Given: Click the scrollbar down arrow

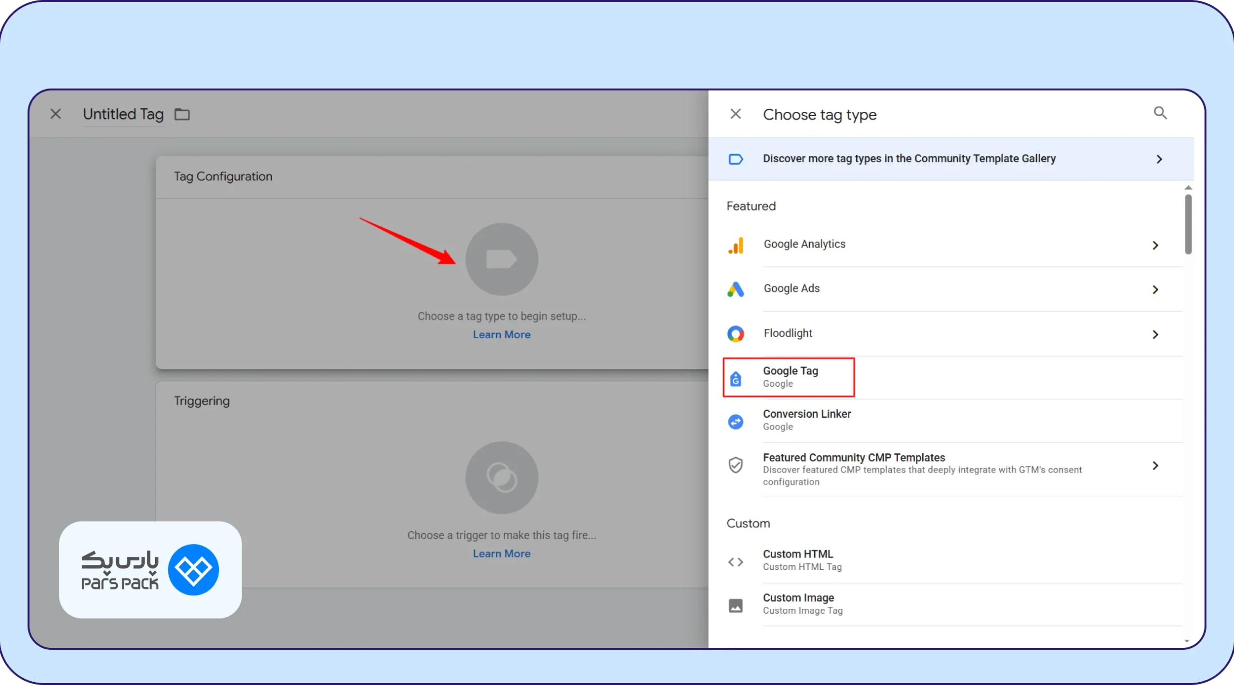Looking at the screenshot, I should tap(1187, 641).
